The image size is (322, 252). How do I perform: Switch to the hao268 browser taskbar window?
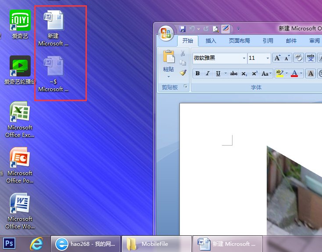pos(86,244)
